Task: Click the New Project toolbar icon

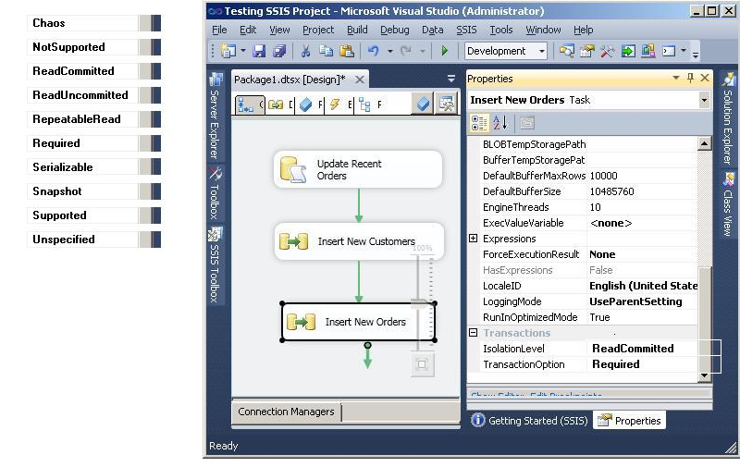Action: 228,51
